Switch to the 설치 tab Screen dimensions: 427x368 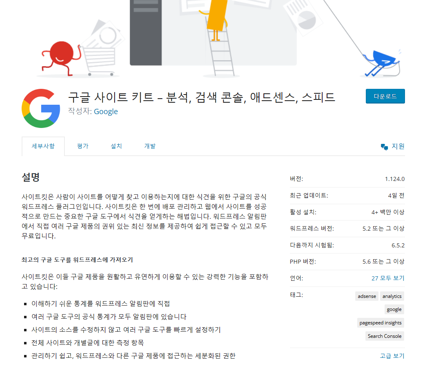[x=116, y=146]
